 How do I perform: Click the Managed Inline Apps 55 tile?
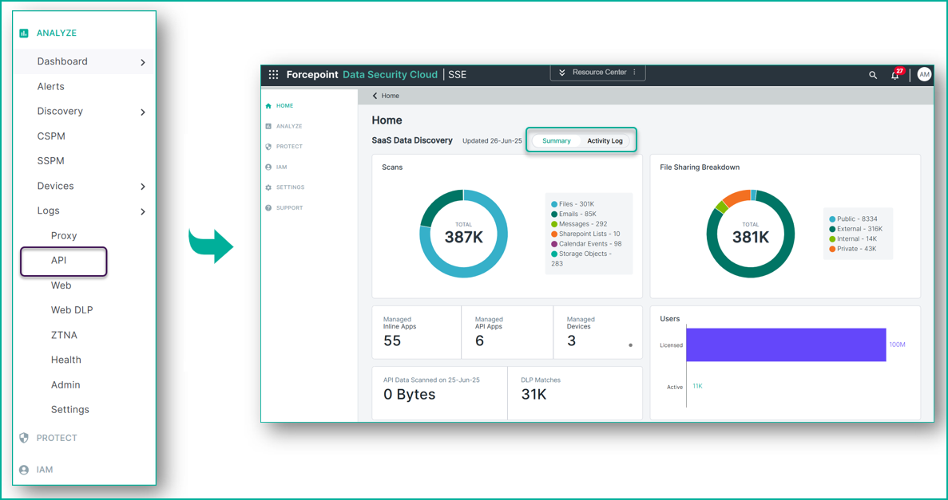[x=417, y=332]
